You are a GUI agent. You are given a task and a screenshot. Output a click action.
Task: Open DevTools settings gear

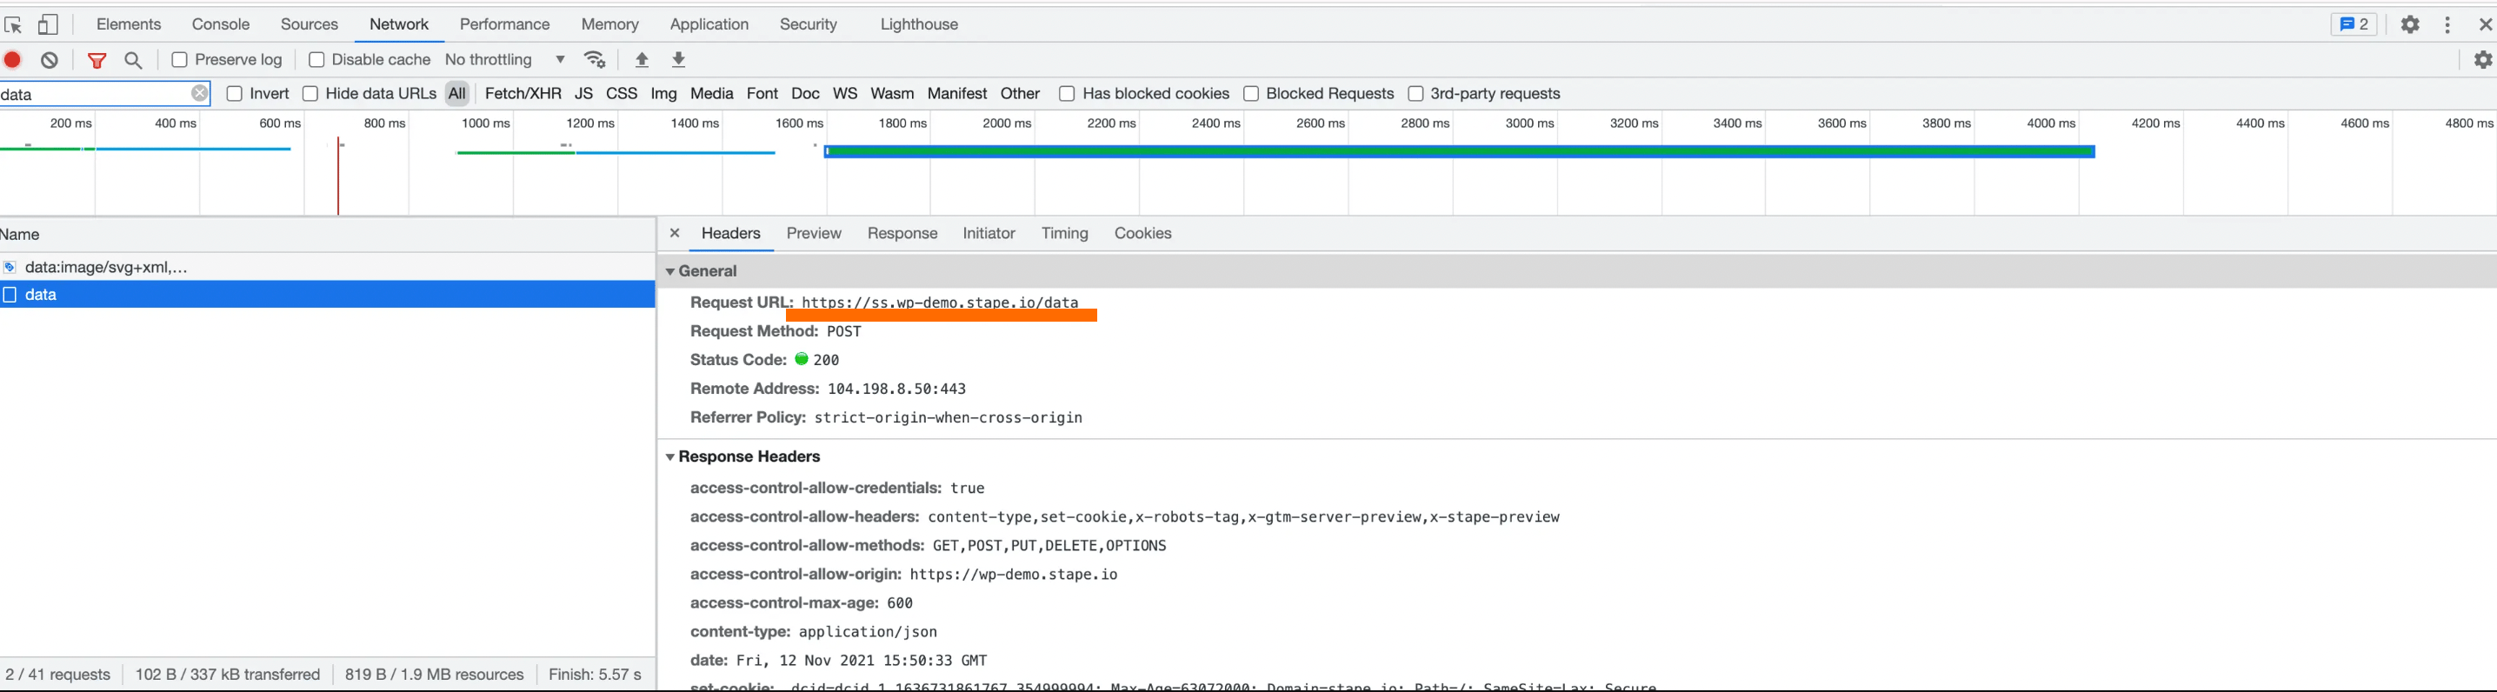coord(2411,24)
